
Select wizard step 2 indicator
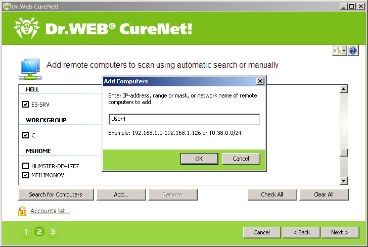tap(39, 232)
